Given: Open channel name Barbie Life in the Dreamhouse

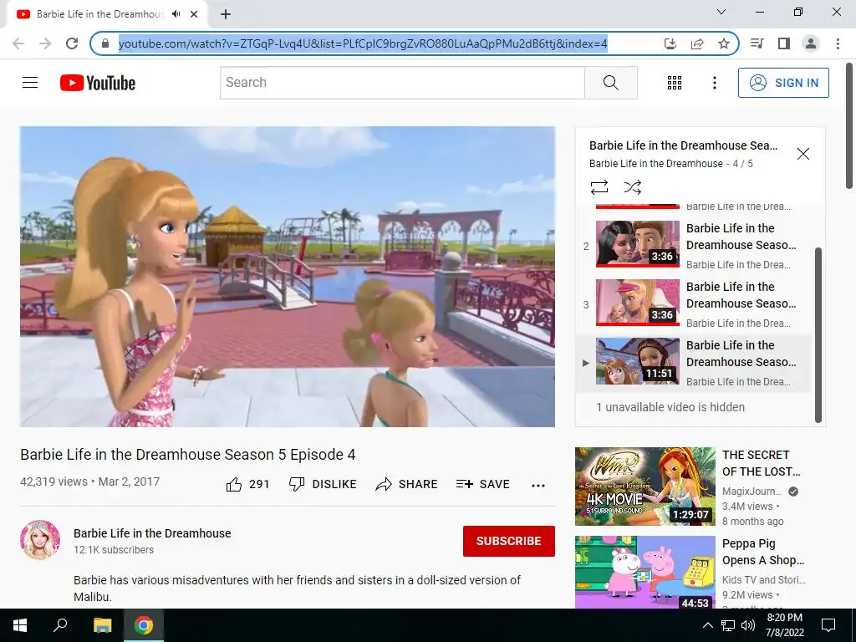Looking at the screenshot, I should [x=152, y=533].
